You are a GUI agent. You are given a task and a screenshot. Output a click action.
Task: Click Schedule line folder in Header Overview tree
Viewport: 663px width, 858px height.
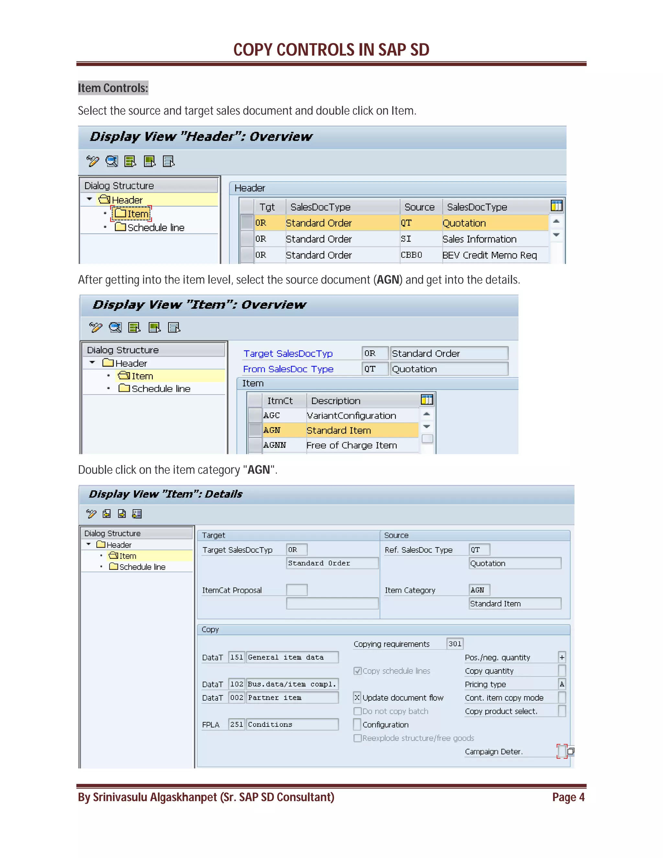(x=150, y=228)
